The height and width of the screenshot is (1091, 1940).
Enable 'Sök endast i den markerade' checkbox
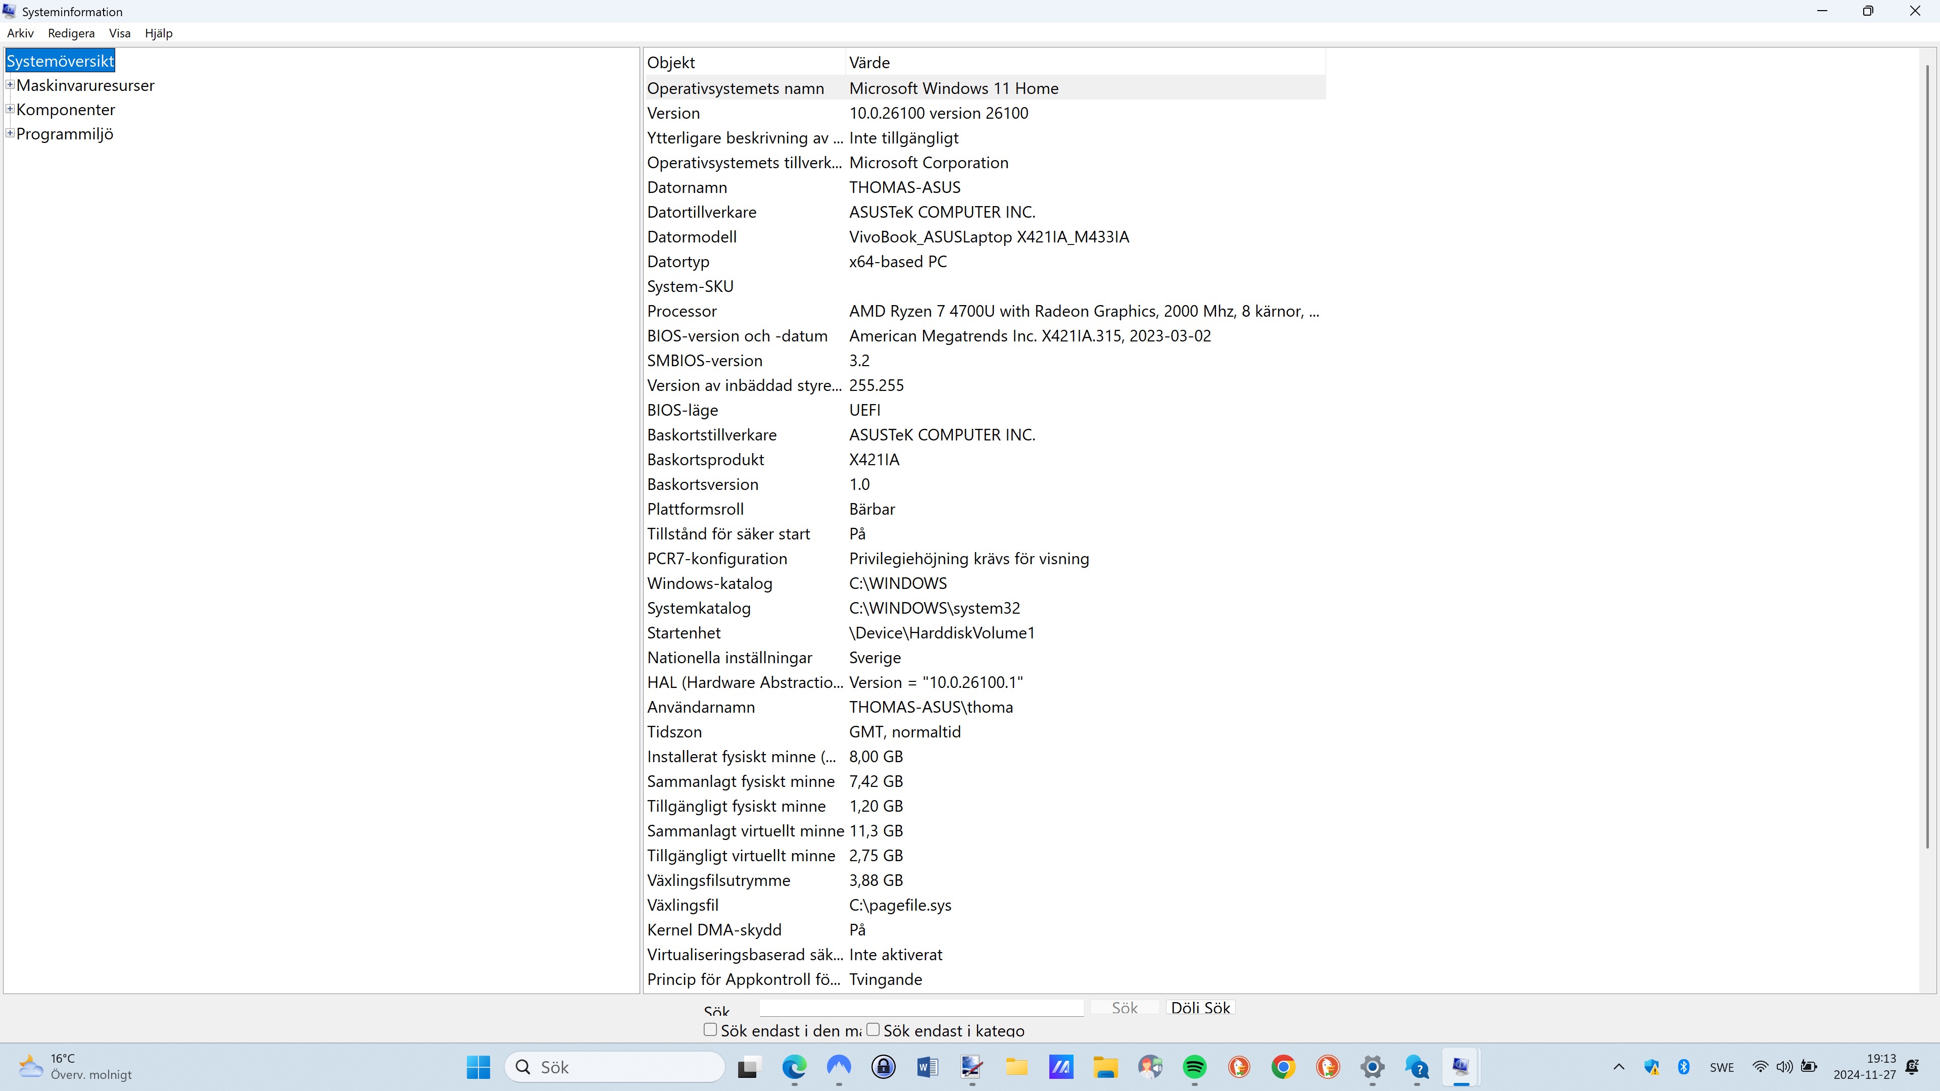(x=710, y=1029)
